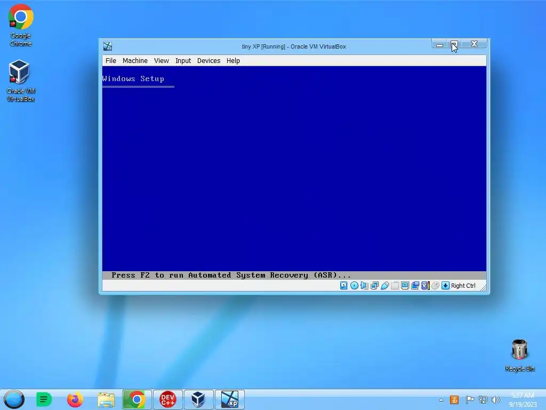The image size is (546, 410).
Task: Click the network adapters status icon
Action: 375,286
